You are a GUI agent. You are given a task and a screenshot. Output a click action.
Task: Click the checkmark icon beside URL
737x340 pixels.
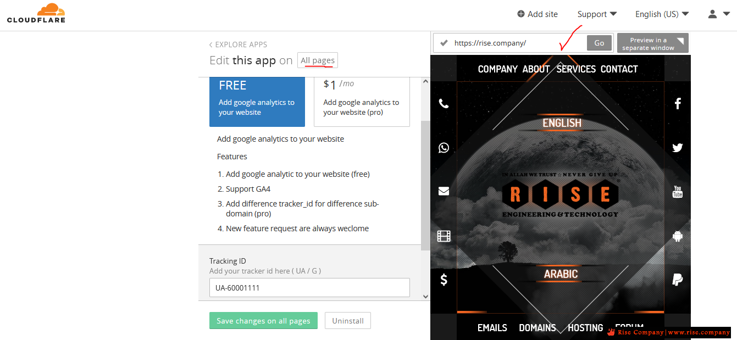(444, 43)
